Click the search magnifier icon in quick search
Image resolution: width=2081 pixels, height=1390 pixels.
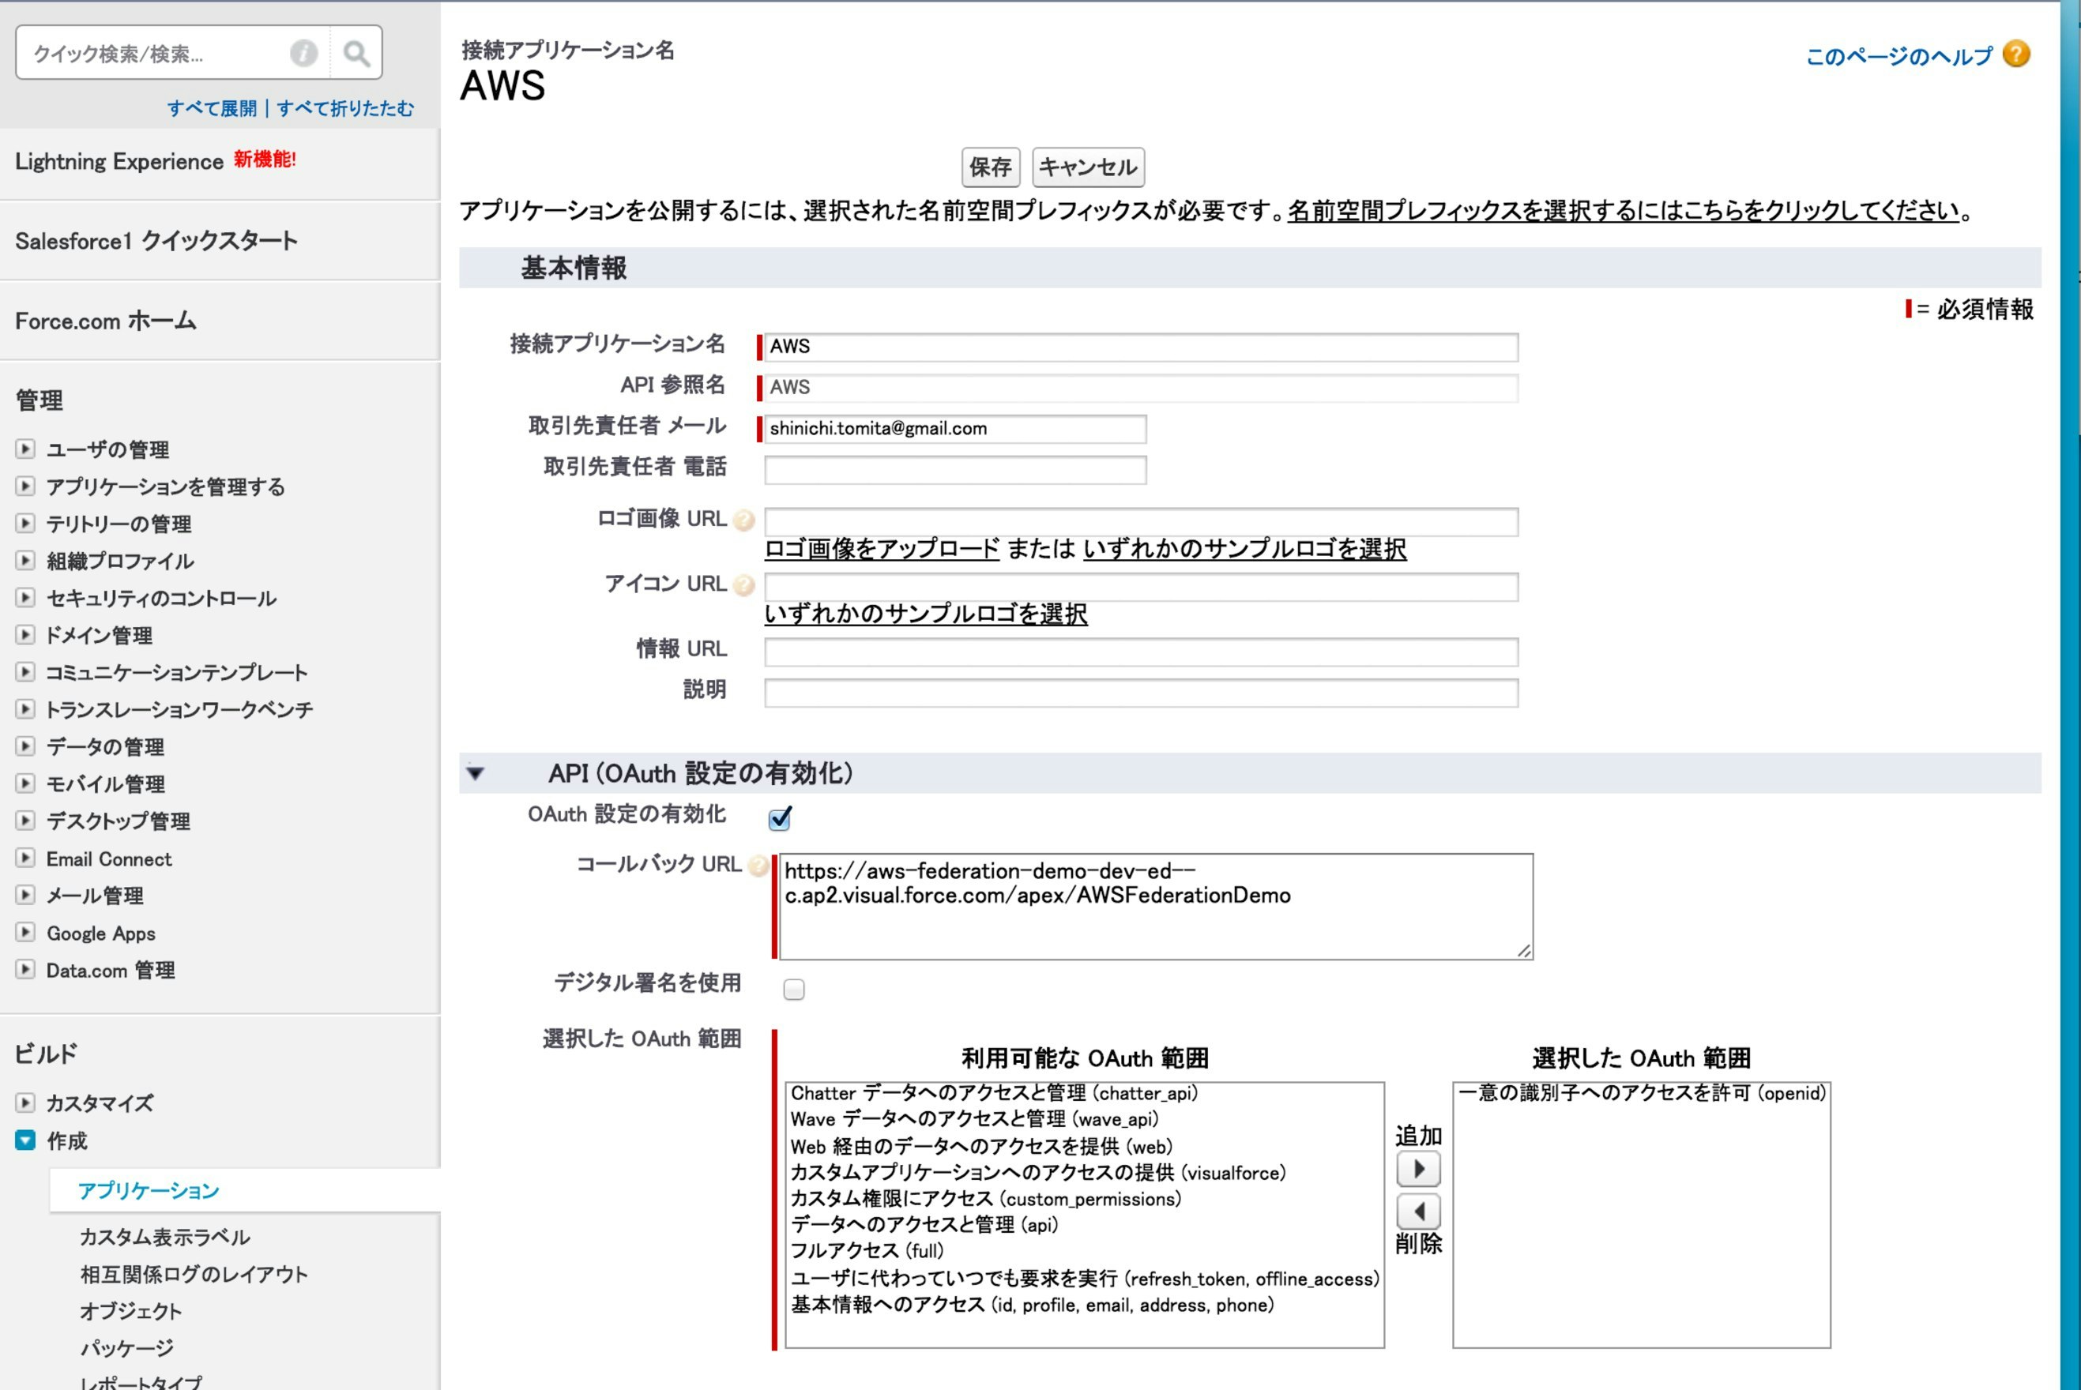tap(356, 53)
